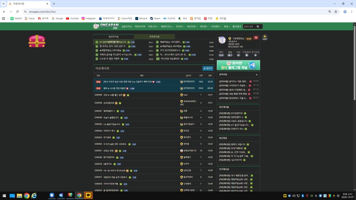The image size is (356, 200).
Task: Open the Google bookmark
Action: click(57, 19)
